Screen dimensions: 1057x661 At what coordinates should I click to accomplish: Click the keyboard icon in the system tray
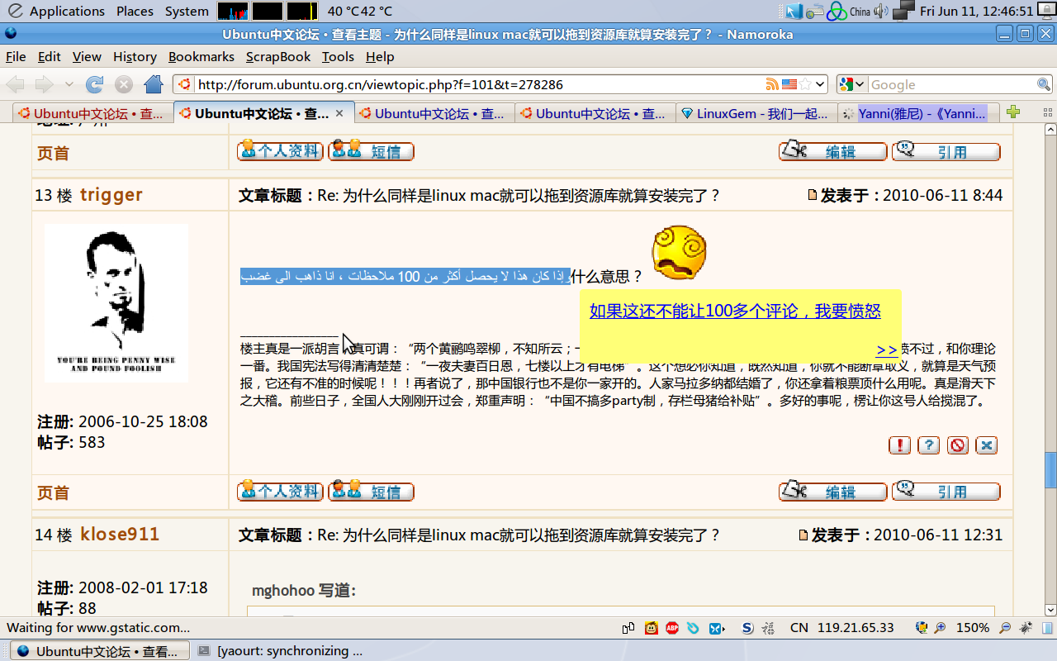[x=815, y=12]
